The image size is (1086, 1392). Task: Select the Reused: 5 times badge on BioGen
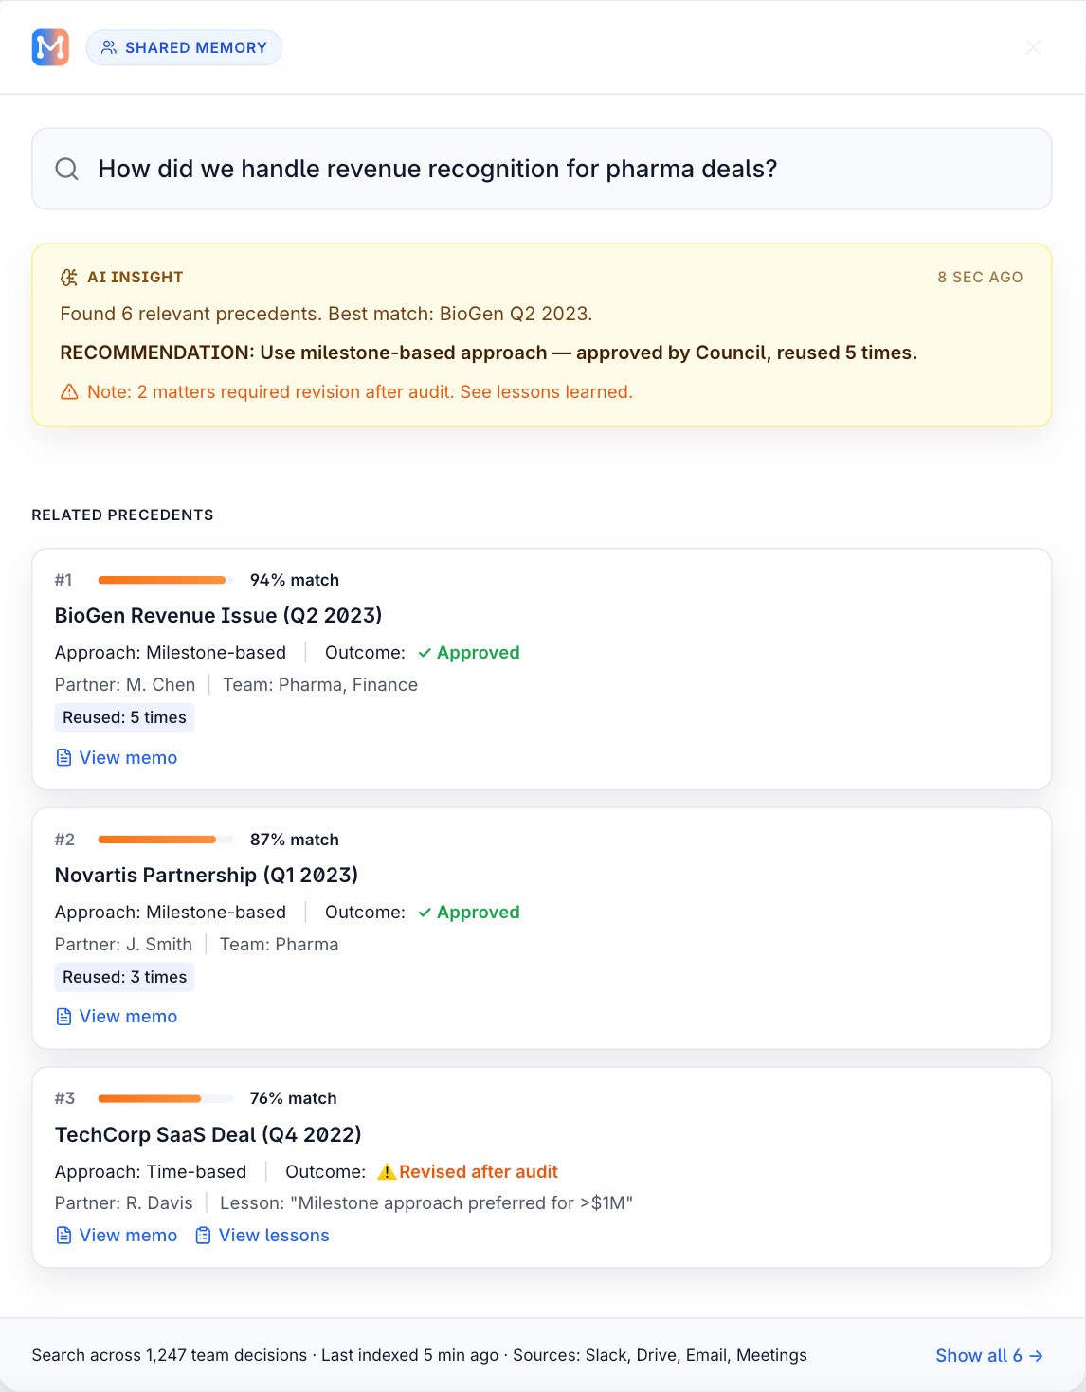pyautogui.click(x=124, y=717)
